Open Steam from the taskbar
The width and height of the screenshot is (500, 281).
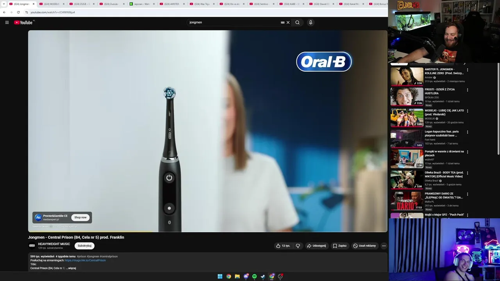(263, 276)
